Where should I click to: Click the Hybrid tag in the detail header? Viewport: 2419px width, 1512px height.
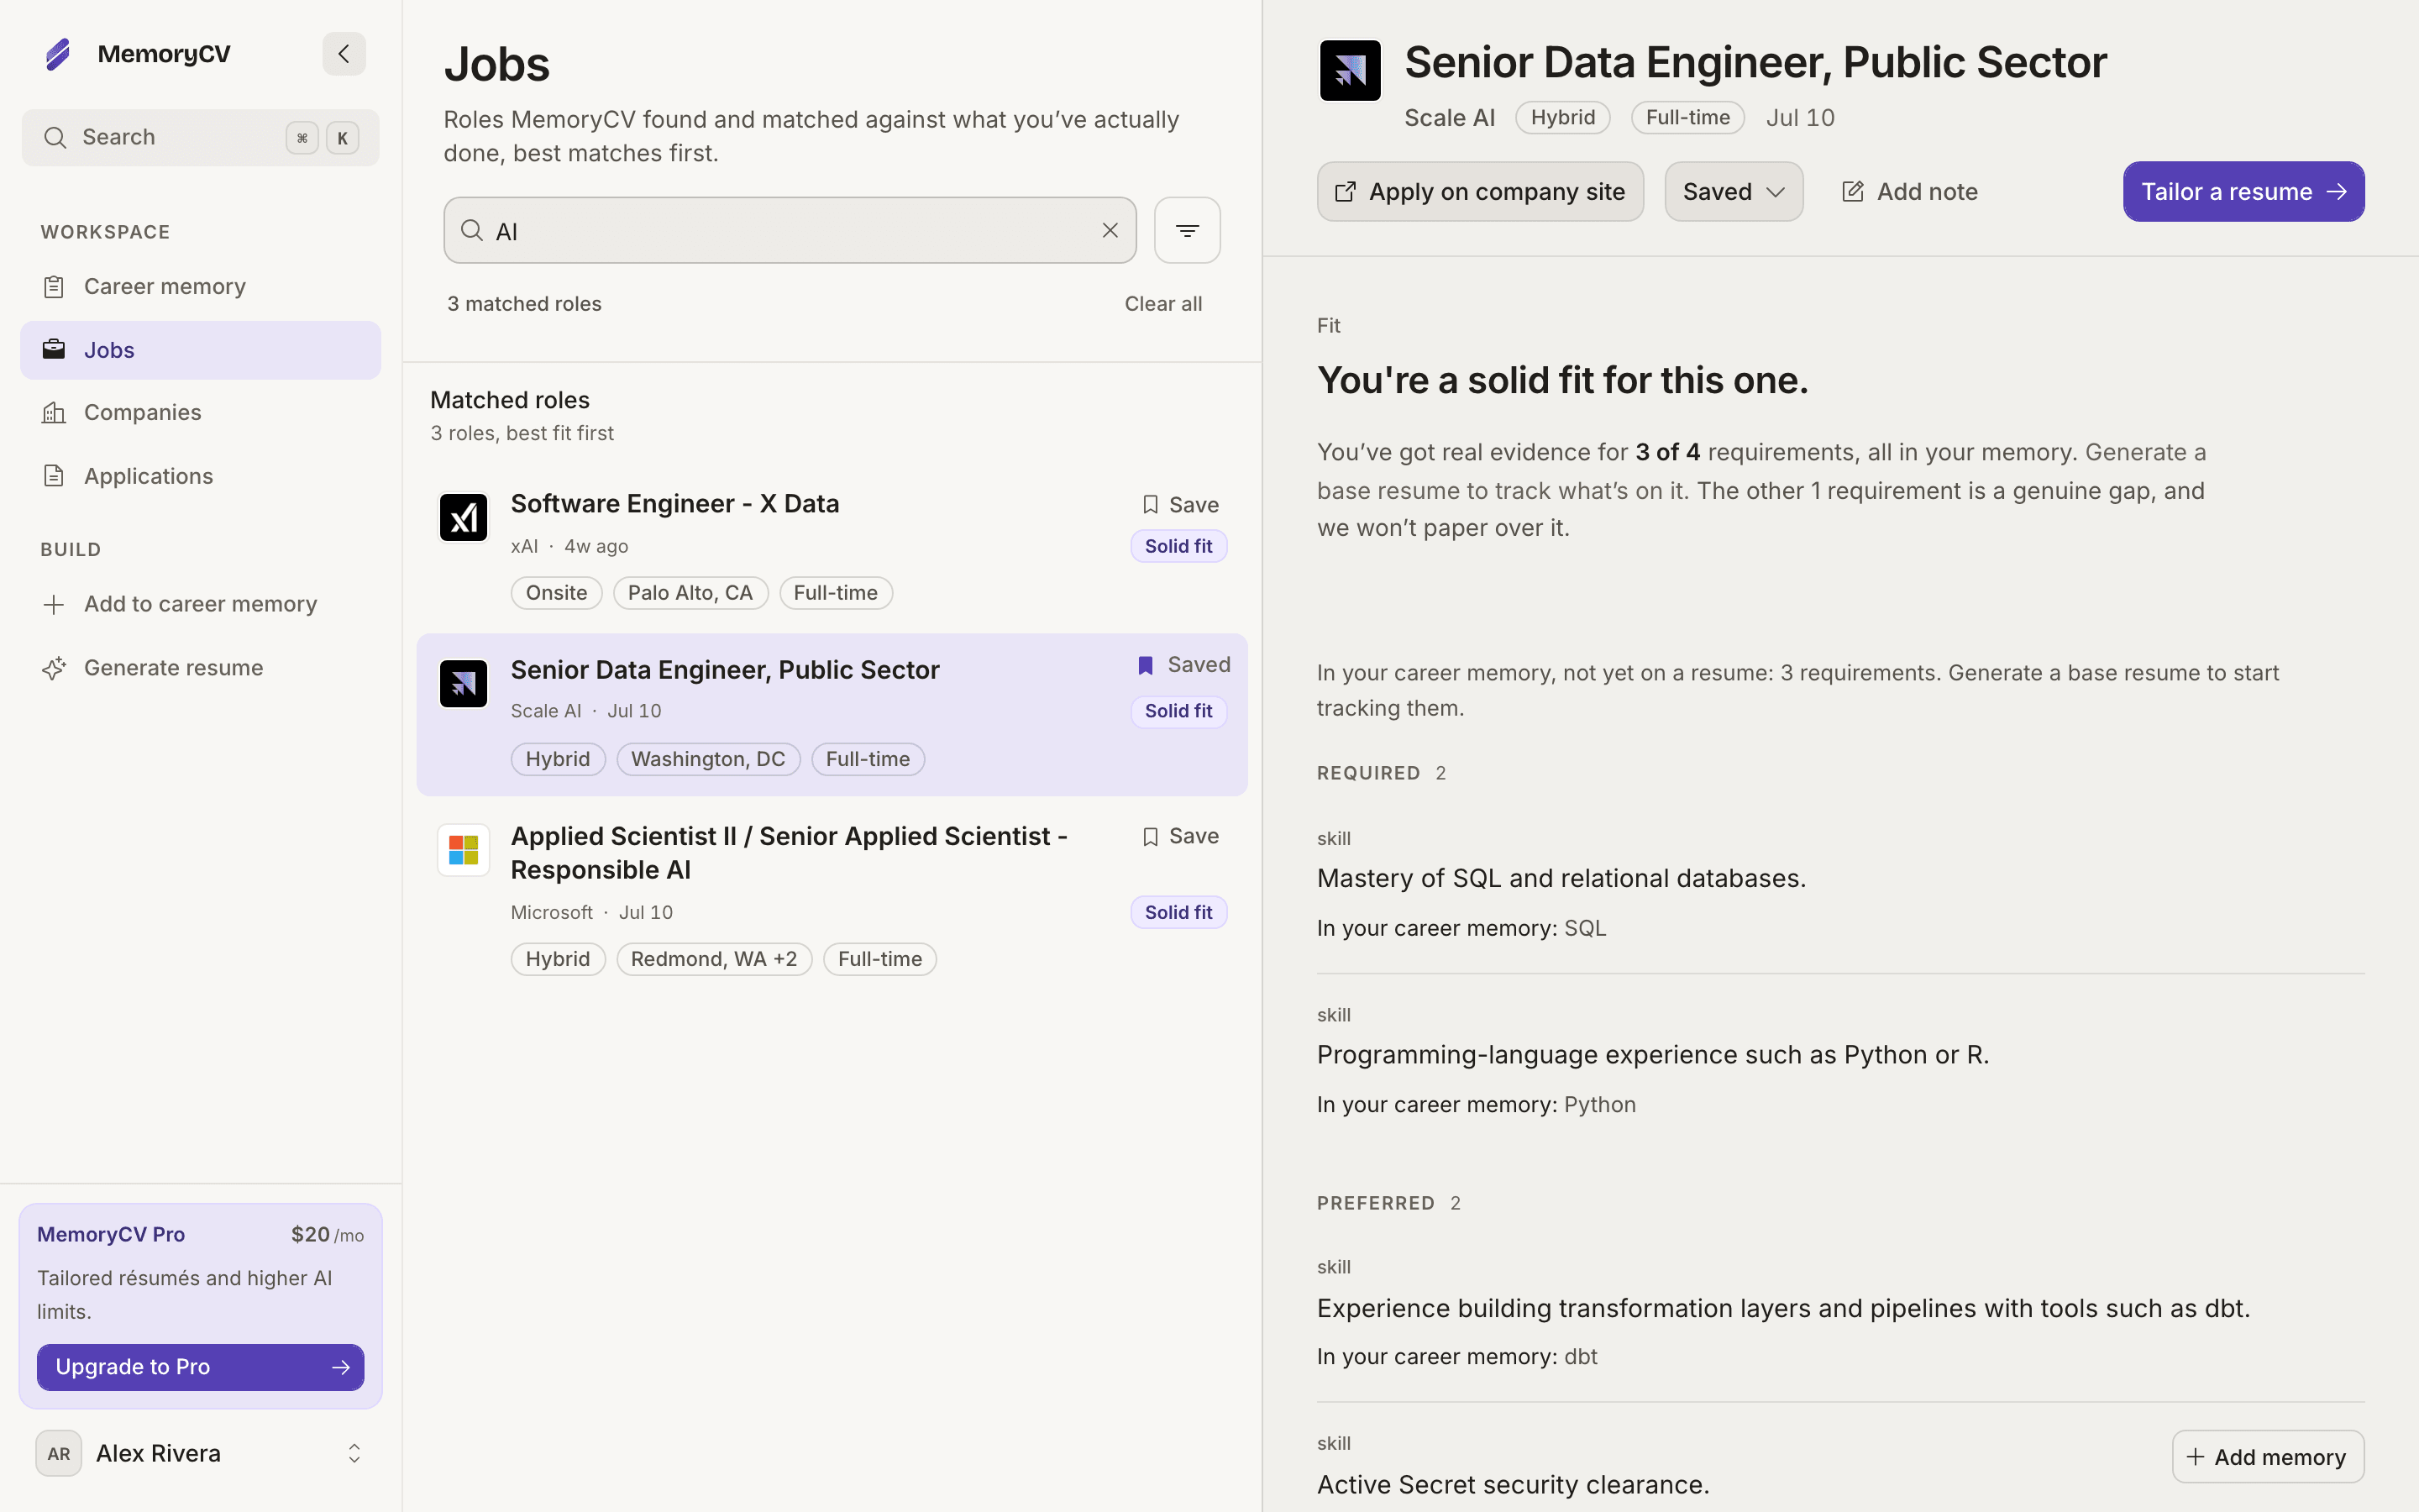tap(1562, 117)
